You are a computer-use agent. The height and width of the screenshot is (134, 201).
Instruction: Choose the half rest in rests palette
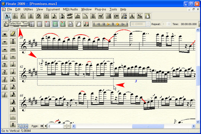coord(5,49)
